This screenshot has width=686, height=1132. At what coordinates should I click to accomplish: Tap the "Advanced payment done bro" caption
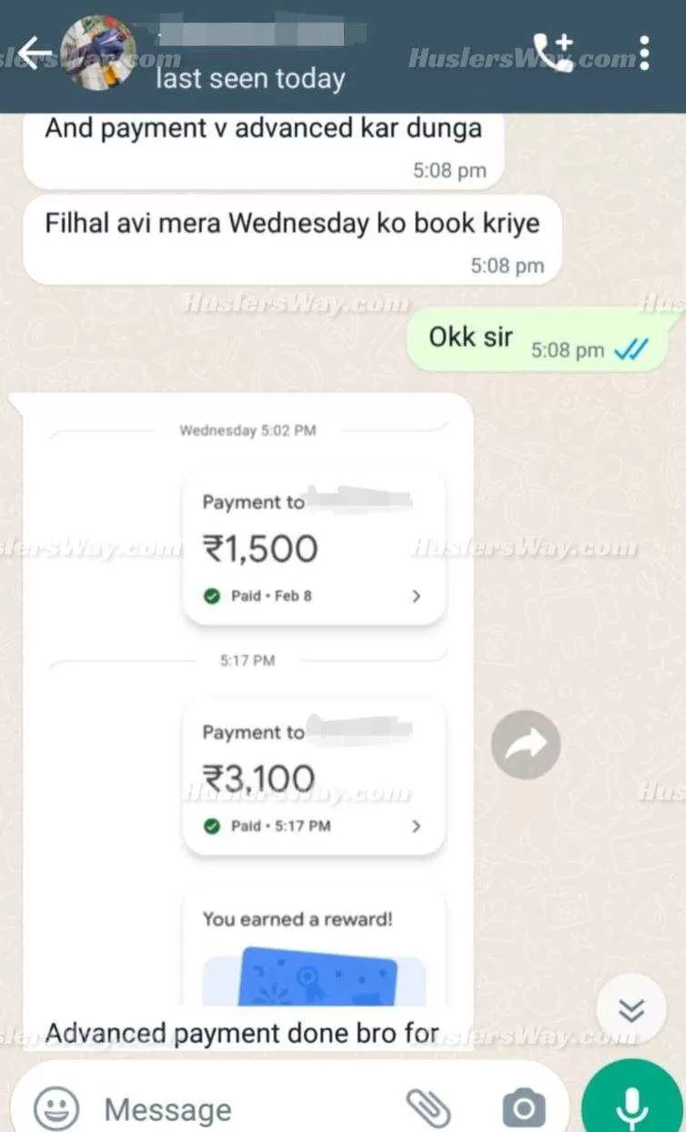coord(242,1034)
